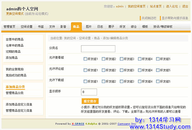192x130 pixels.
Task: Click 更换空间模式 link
Action: [15, 13]
